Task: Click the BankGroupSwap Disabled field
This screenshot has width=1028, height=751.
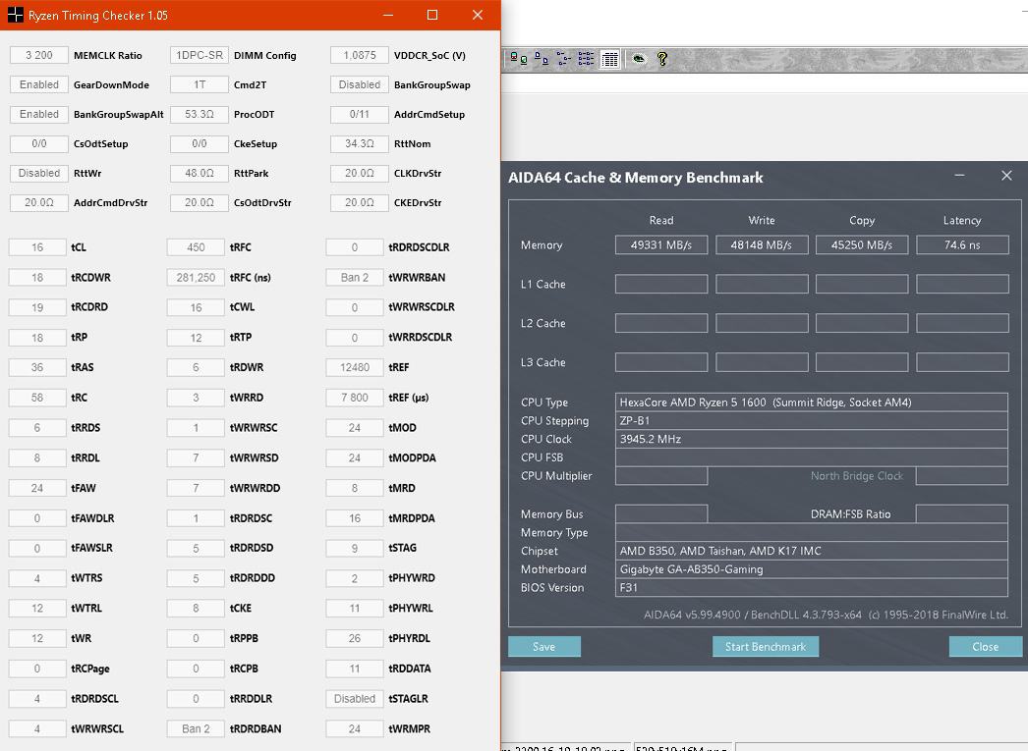Action: point(360,84)
